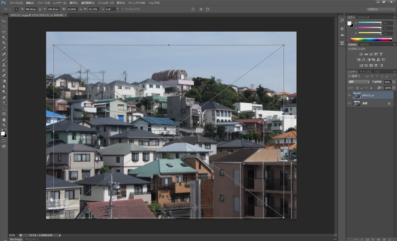
Task: Toggle visibility of the 背景 layer
Action: (349, 103)
